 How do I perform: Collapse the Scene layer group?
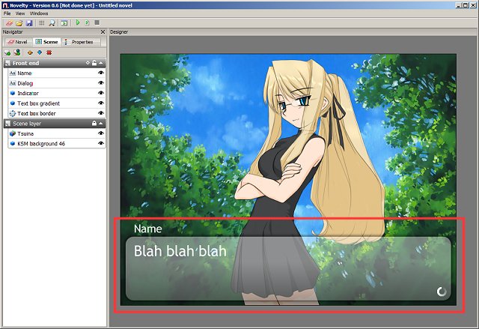coord(101,124)
